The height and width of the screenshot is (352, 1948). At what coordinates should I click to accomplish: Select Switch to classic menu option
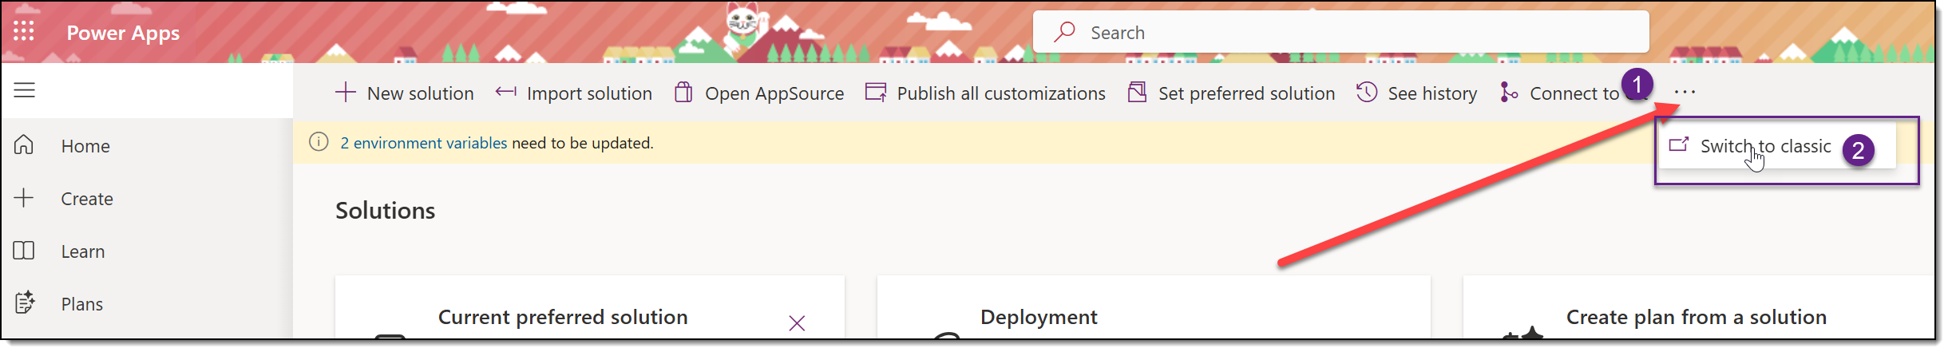click(1764, 146)
